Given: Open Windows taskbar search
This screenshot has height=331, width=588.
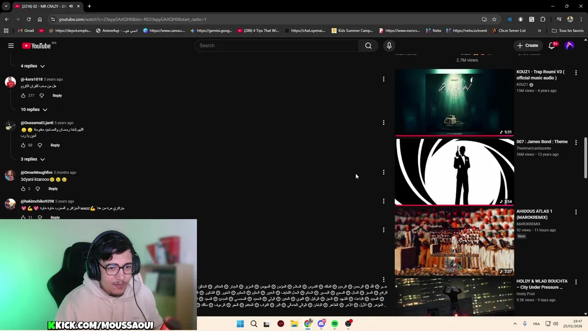Looking at the screenshot, I should [254, 324].
